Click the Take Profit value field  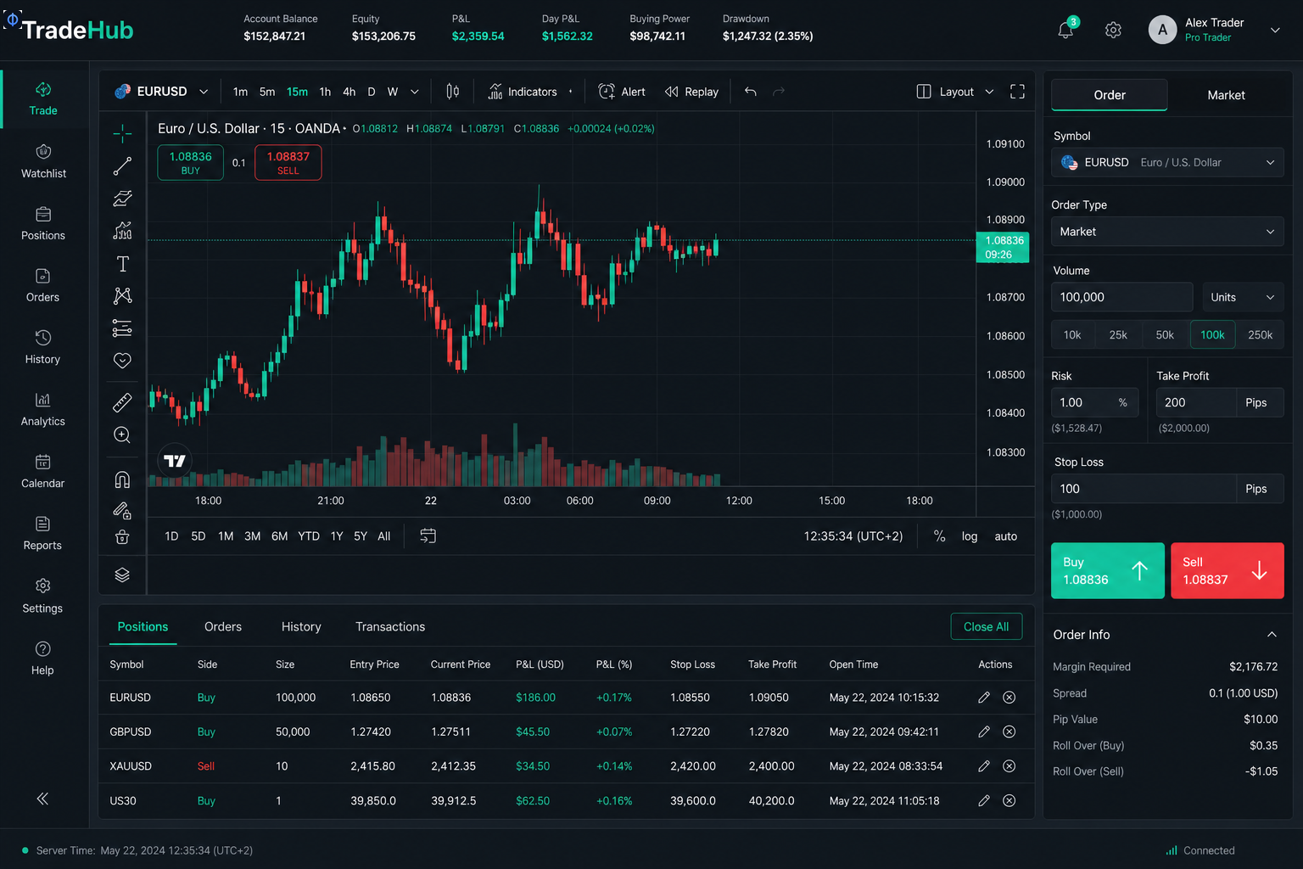pyautogui.click(x=1196, y=402)
